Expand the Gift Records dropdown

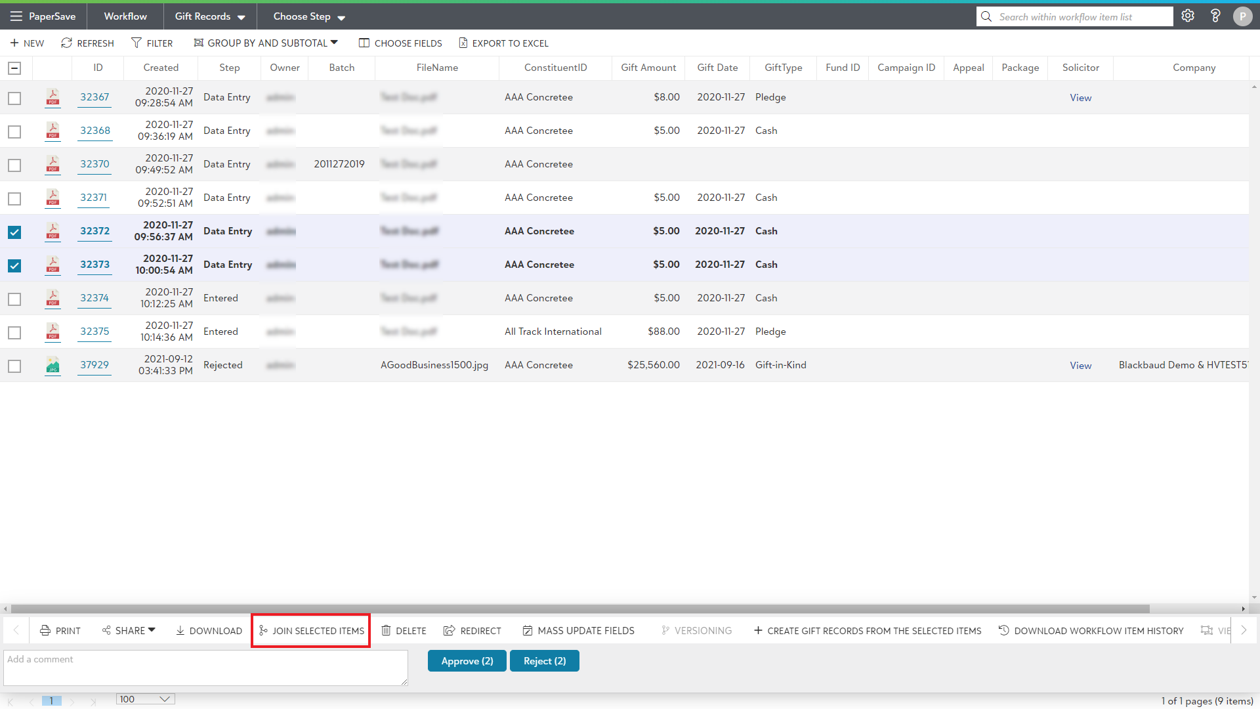[x=209, y=16]
